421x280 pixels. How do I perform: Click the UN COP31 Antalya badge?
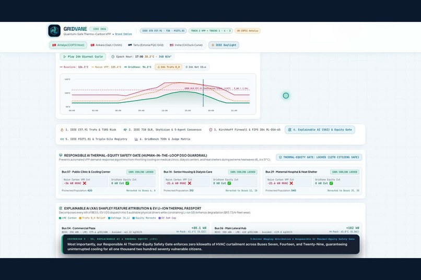247,31
